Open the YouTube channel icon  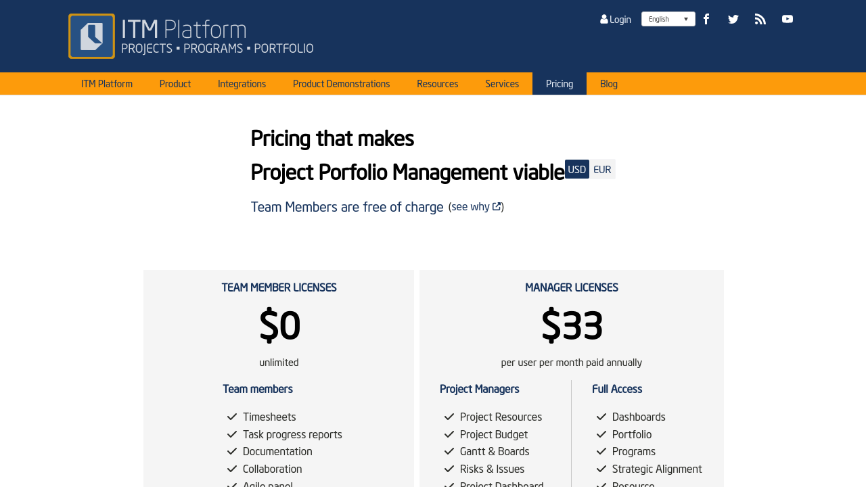coord(788,19)
